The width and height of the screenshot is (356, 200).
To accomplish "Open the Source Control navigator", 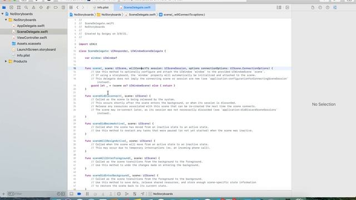I will pyautogui.click(x=11, y=7).
